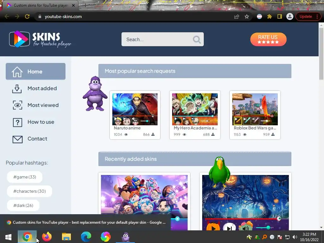Click the Most added download icon

point(17,89)
